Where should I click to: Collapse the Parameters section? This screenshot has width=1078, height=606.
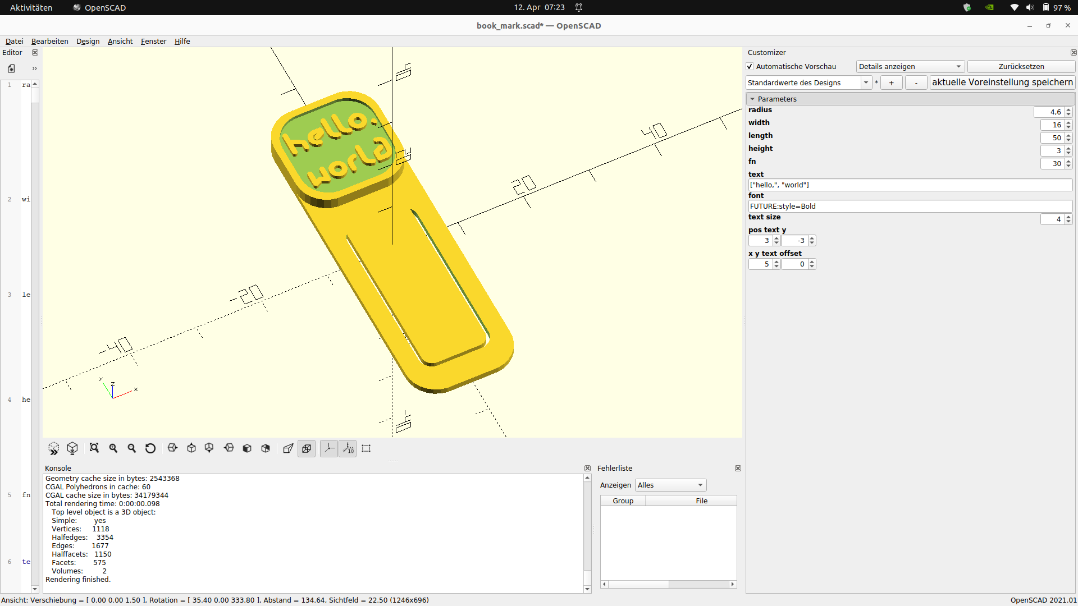[753, 99]
